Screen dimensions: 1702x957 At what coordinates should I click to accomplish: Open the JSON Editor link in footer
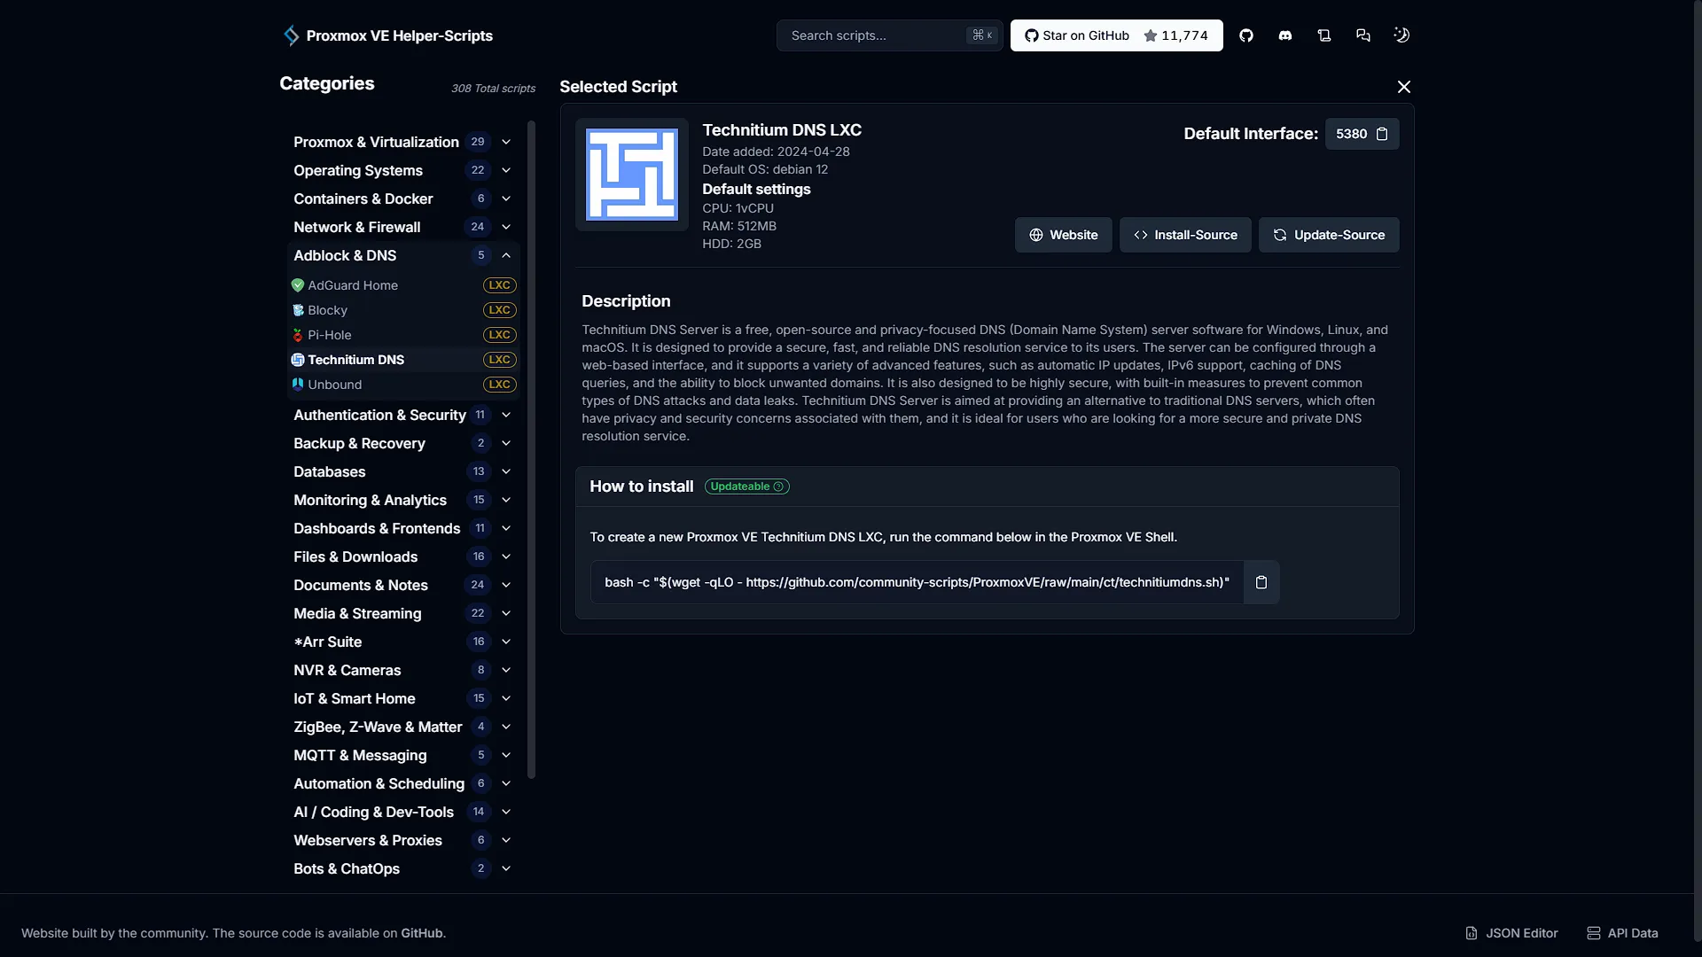pos(1511,933)
